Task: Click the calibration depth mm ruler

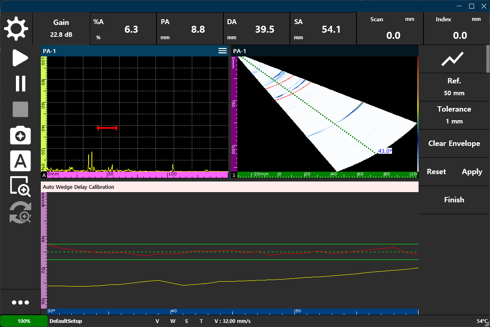Action: tap(44, 250)
